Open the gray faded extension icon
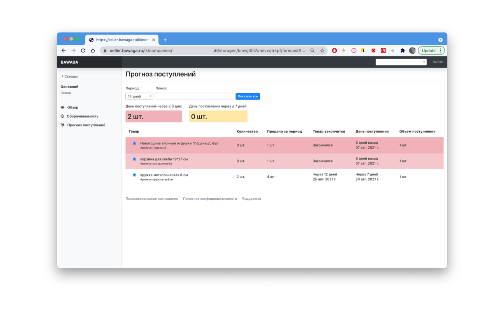 coord(393,51)
